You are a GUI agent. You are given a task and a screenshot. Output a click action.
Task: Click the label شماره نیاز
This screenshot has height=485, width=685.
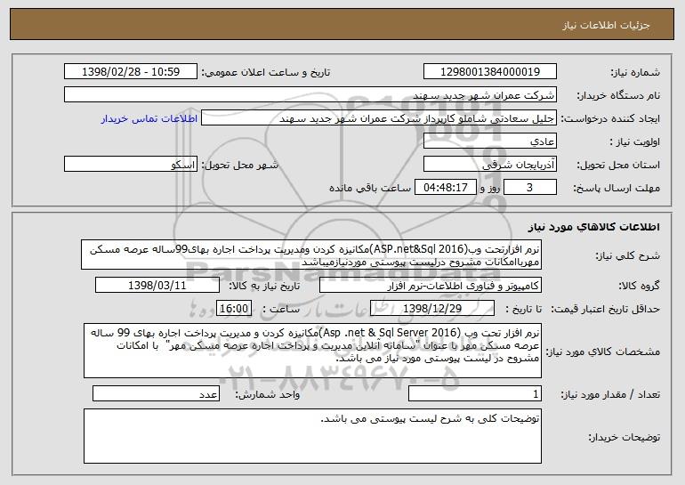[635, 73]
